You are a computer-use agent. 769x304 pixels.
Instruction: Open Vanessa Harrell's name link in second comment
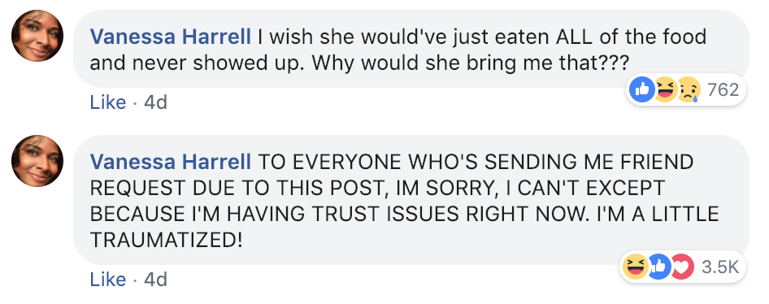point(171,161)
